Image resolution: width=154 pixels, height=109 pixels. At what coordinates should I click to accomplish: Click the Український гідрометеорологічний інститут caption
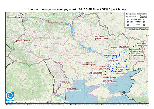pyautogui.click(x=41, y=102)
